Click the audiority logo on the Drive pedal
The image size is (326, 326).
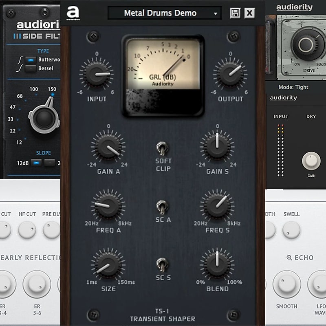[295, 7]
